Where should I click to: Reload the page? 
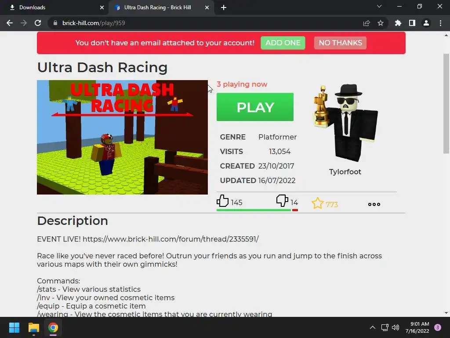pos(38,23)
